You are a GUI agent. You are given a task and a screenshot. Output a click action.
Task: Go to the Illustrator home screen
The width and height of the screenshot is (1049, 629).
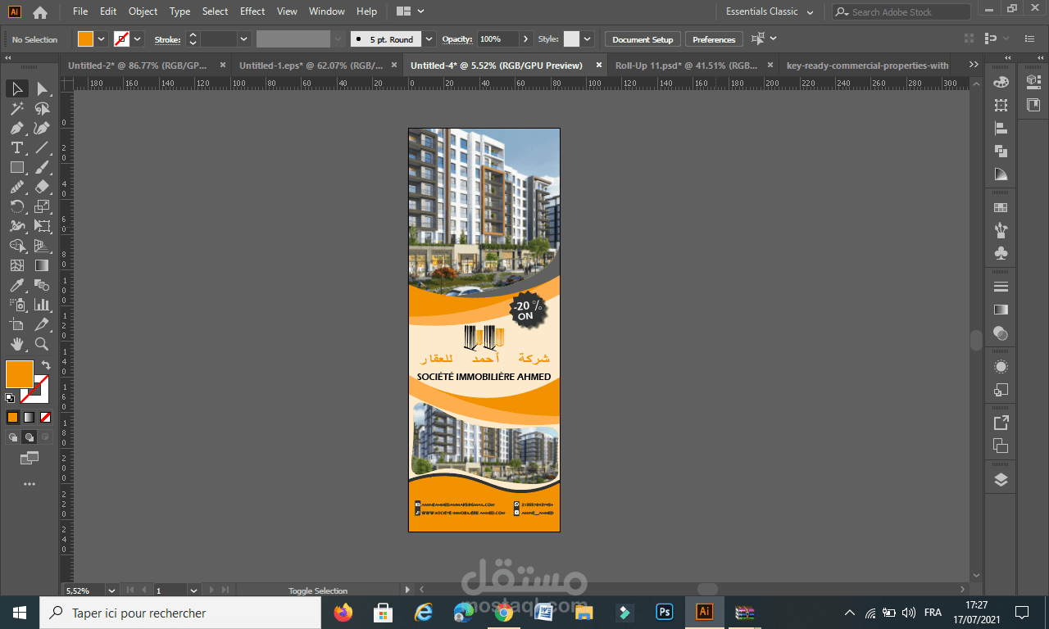(x=39, y=11)
